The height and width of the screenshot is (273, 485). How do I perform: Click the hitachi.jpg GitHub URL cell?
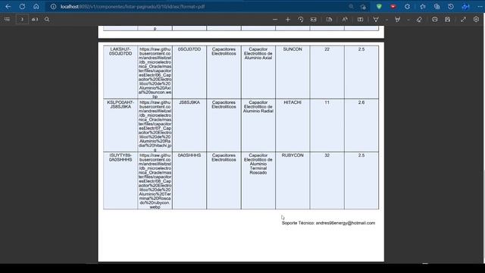(155, 126)
